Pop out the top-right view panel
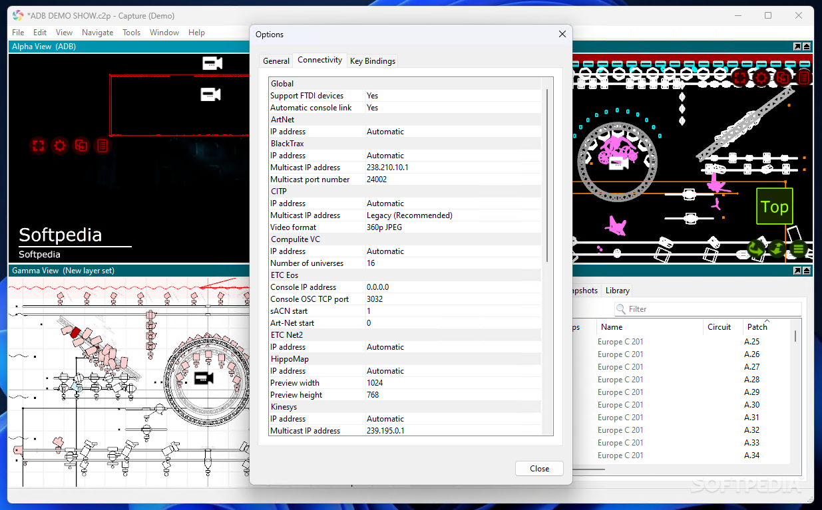This screenshot has height=510, width=822. pyautogui.click(x=797, y=47)
